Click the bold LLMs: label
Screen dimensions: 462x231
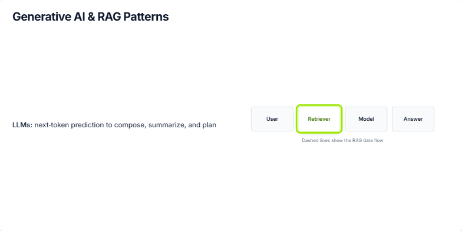[x=22, y=125]
